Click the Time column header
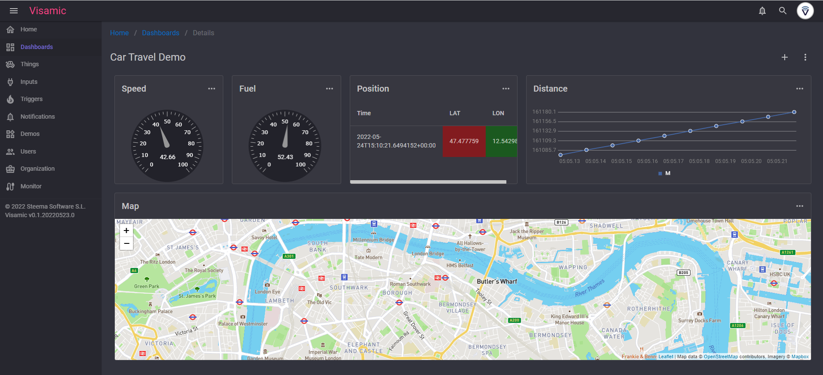Viewport: 823px width, 375px height. (364, 113)
